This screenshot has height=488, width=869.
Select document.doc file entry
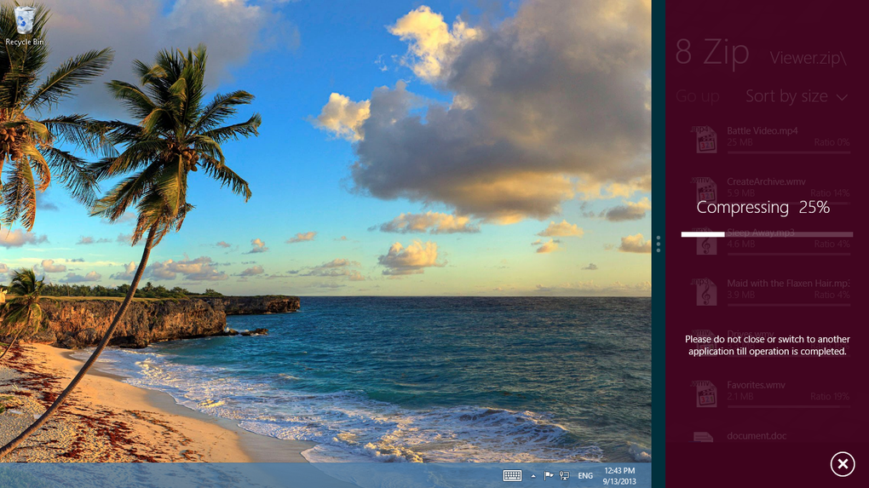(x=770, y=438)
